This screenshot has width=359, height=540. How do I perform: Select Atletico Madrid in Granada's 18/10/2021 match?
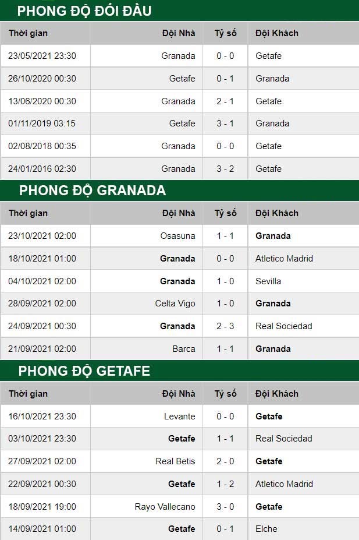[x=284, y=259]
